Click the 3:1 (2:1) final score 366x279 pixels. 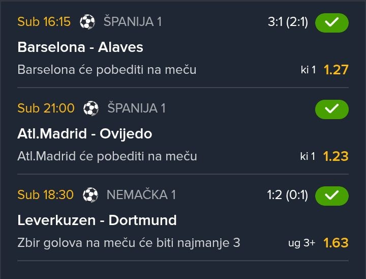click(x=288, y=22)
